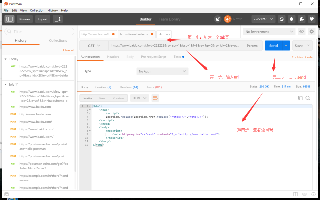Image resolution: width=320 pixels, height=200 pixels.
Task: Click the history Filter search field
Action: (39, 31)
